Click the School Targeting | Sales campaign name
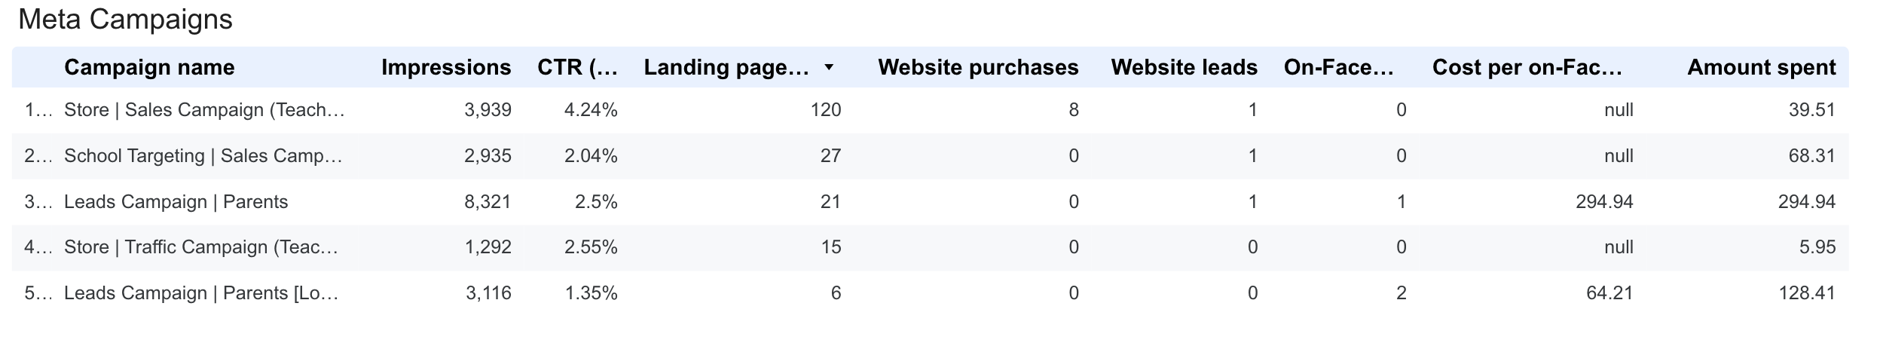The width and height of the screenshot is (1883, 346). tap(203, 156)
